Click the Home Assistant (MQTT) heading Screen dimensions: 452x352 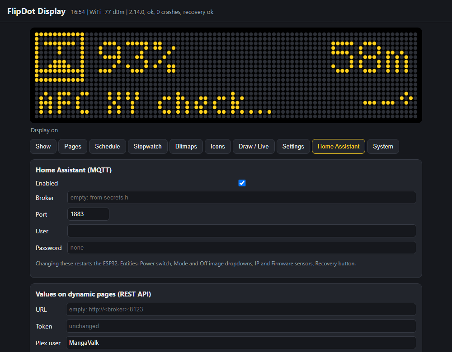pyautogui.click(x=74, y=170)
